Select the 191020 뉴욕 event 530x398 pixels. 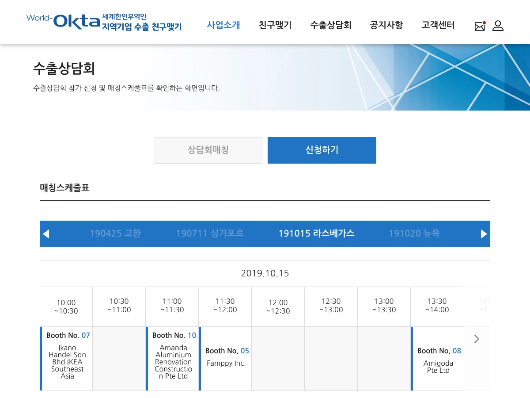(x=414, y=233)
